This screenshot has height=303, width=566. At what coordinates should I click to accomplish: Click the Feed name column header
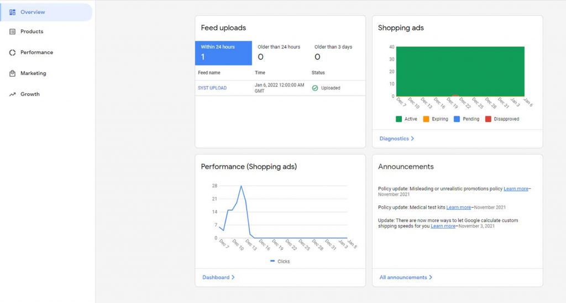point(209,73)
